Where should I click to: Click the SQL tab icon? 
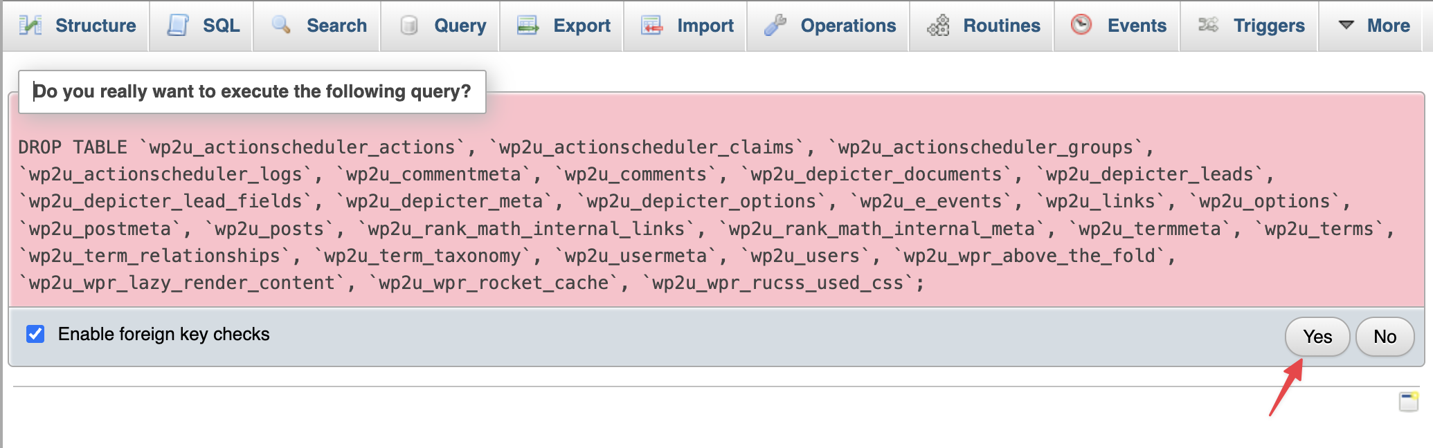pos(178,26)
